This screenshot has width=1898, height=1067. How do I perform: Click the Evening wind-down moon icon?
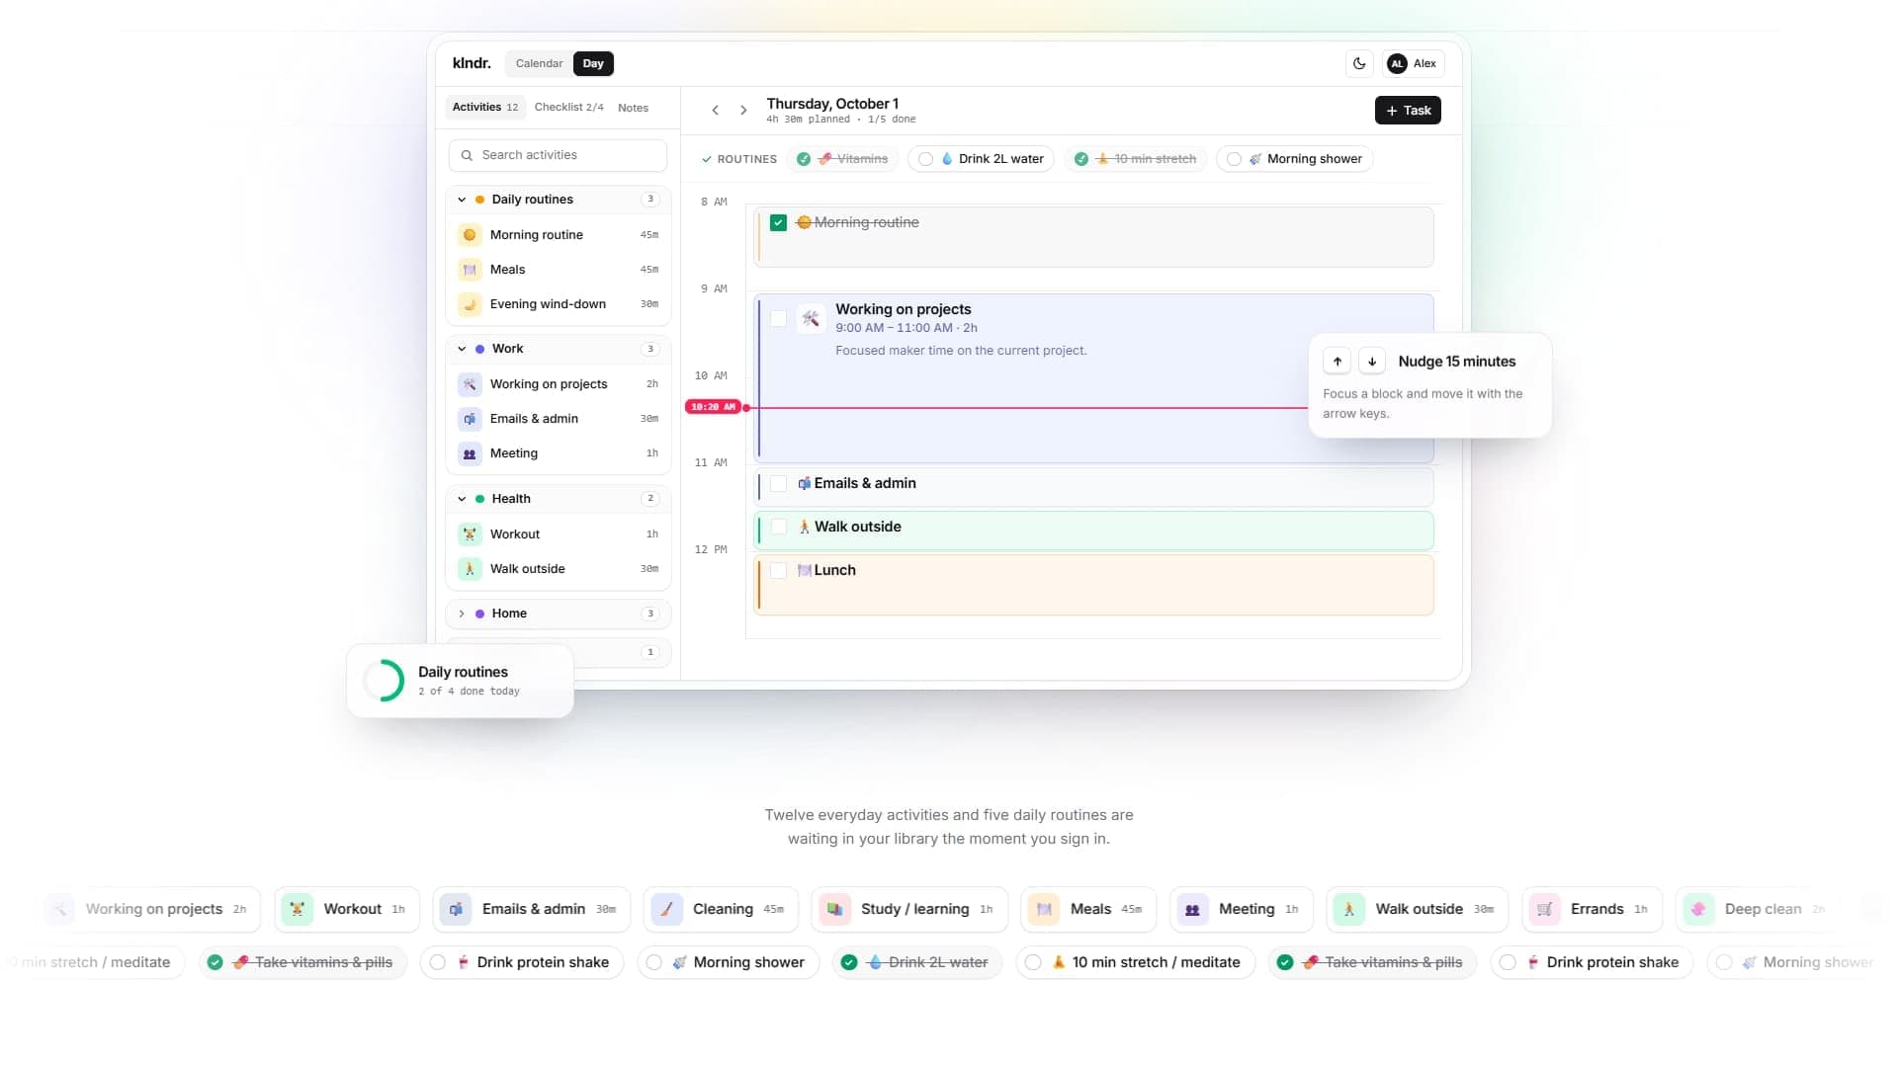470,304
